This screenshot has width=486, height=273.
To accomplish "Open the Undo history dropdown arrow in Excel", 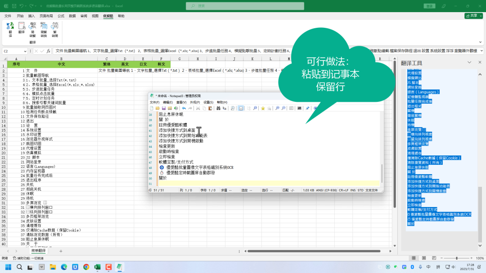I will (26, 6).
